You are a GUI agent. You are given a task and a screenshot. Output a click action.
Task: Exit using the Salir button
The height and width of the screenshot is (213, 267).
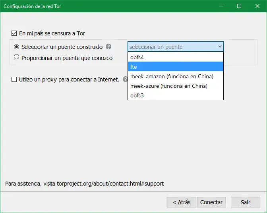246,202
